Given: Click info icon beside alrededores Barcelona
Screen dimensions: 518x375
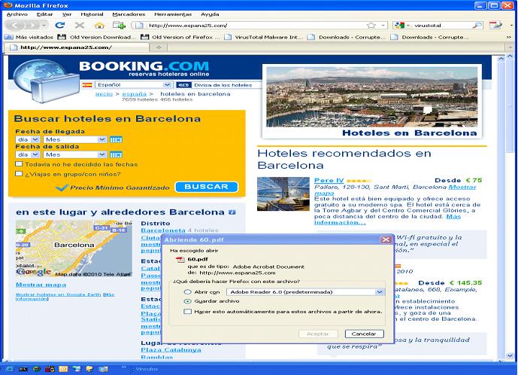Looking at the screenshot, I should pyautogui.click(x=232, y=212).
